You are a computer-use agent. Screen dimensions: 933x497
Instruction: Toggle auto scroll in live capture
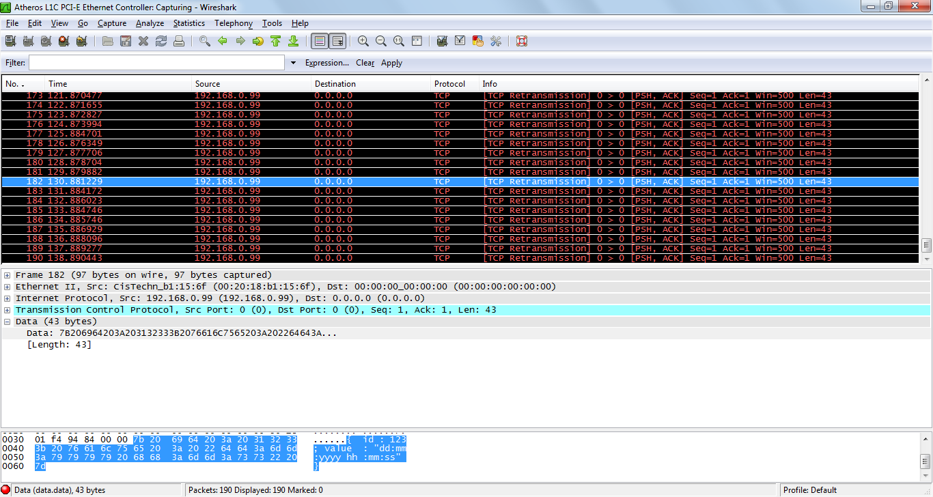tap(337, 41)
